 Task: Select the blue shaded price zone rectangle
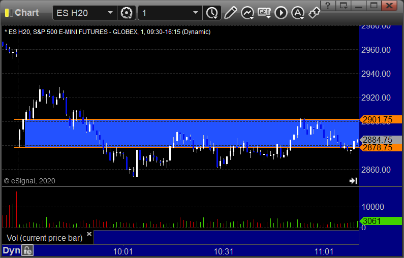[x=192, y=134]
